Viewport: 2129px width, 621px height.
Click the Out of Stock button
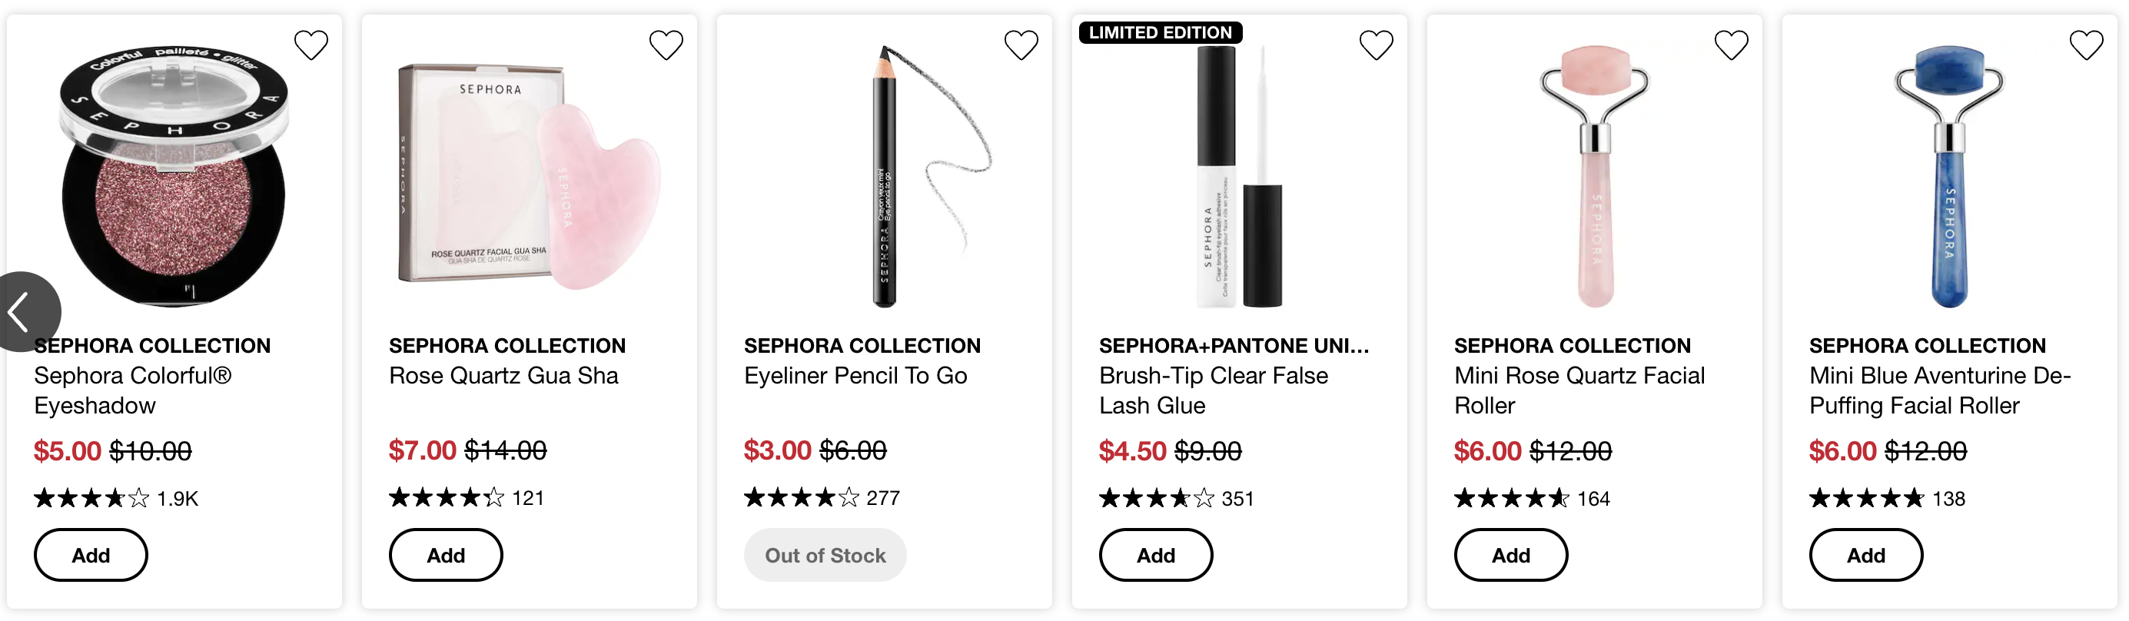(825, 556)
